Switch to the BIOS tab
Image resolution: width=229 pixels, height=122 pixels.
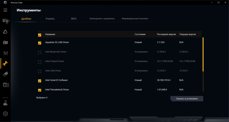[74, 19]
